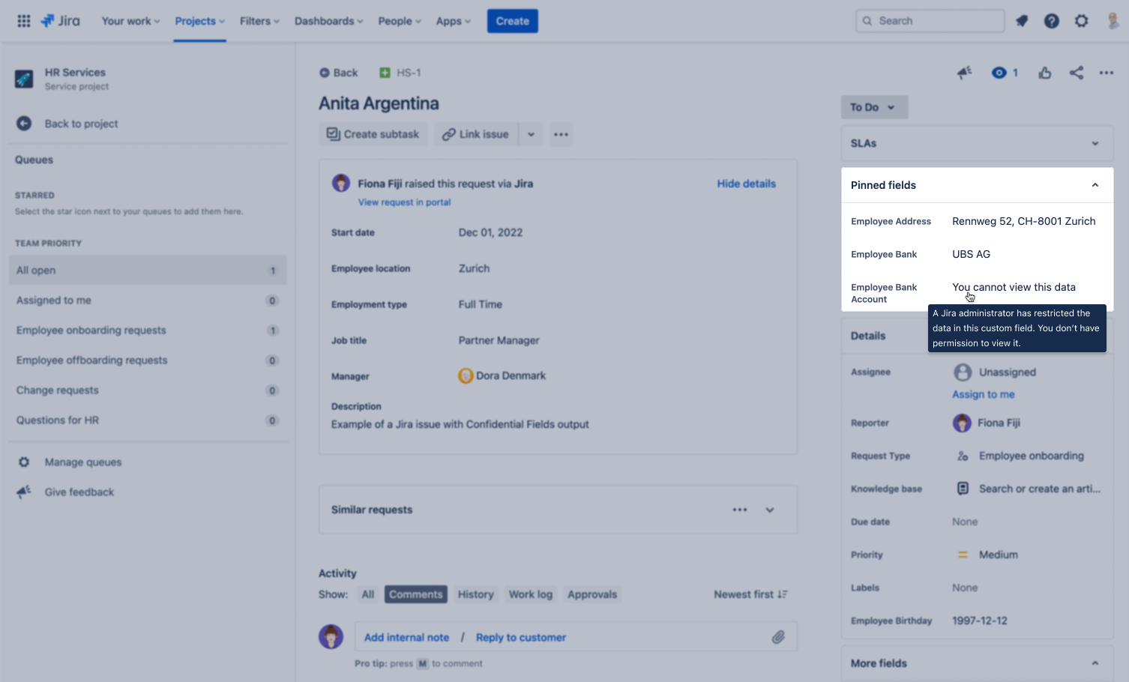Open the To Do status dropdown
1129x682 pixels.
coord(873,107)
